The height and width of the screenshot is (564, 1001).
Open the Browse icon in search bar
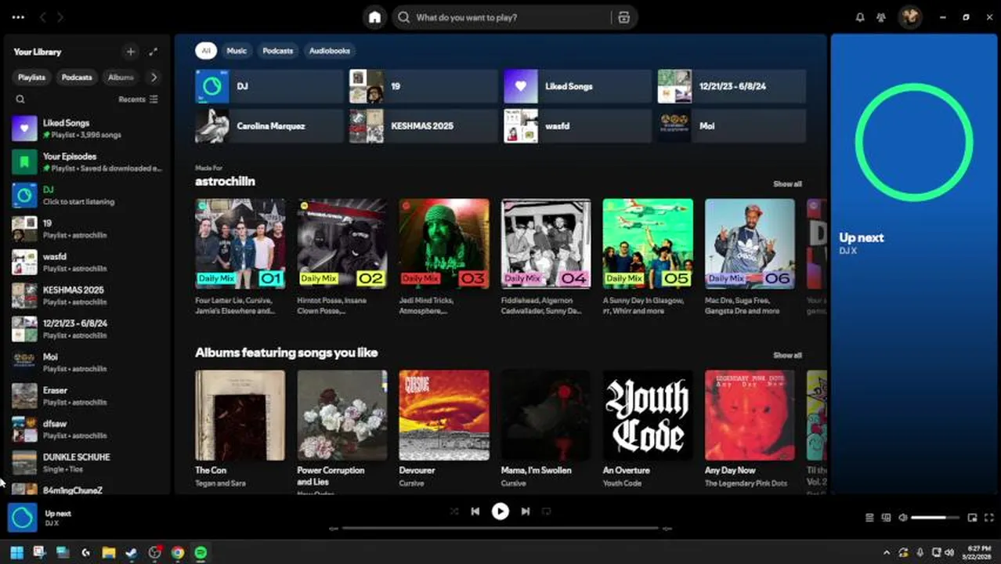[623, 17]
